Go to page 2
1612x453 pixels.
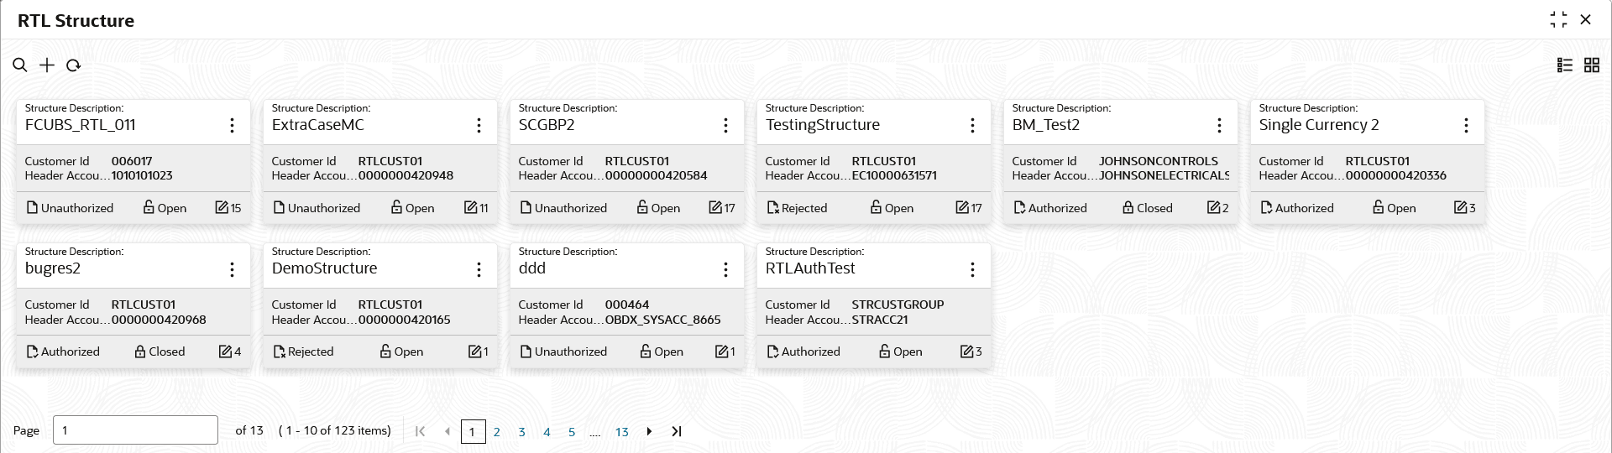(x=497, y=432)
